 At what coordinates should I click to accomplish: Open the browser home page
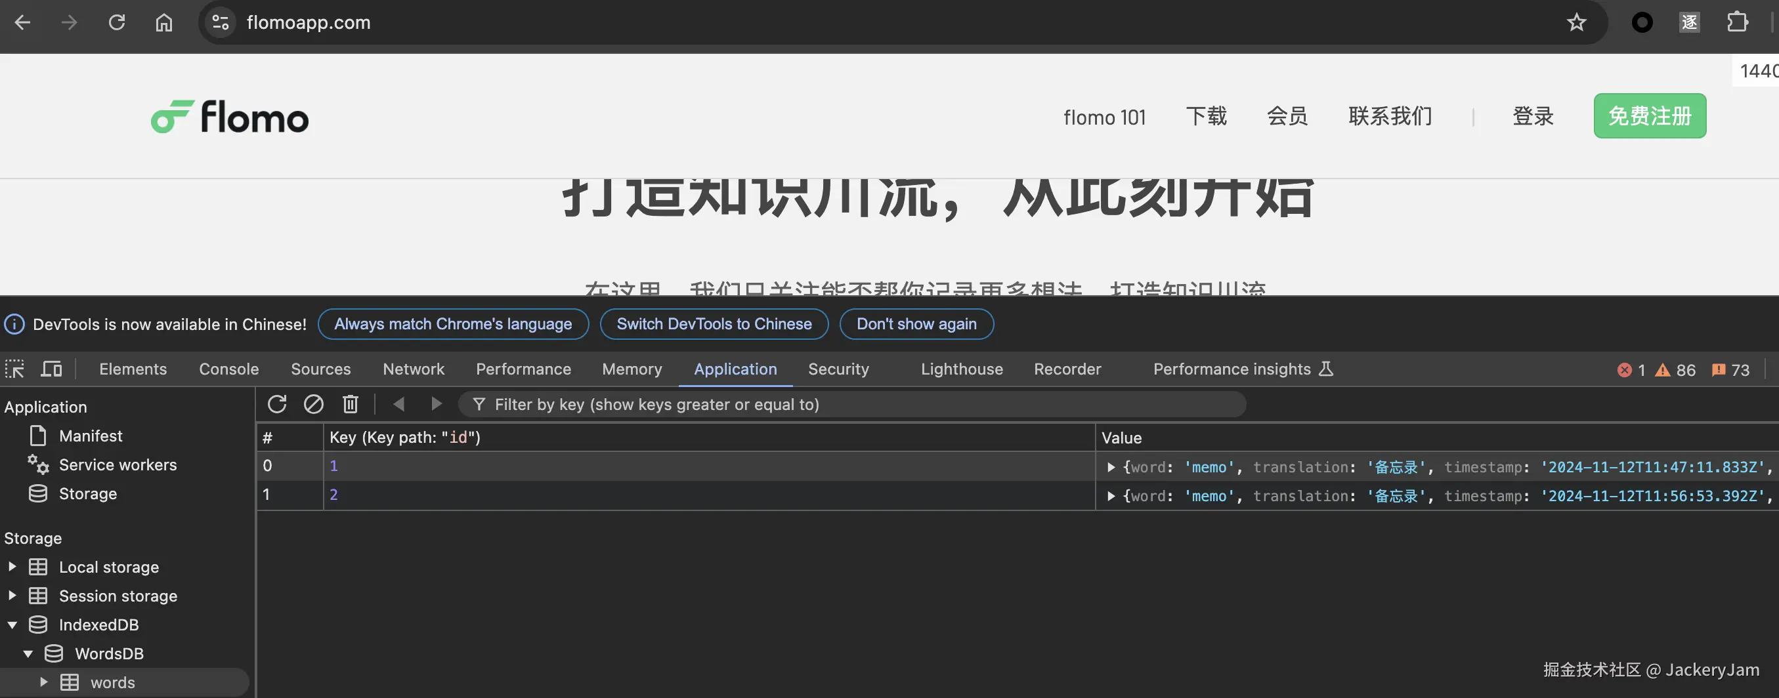tap(163, 23)
